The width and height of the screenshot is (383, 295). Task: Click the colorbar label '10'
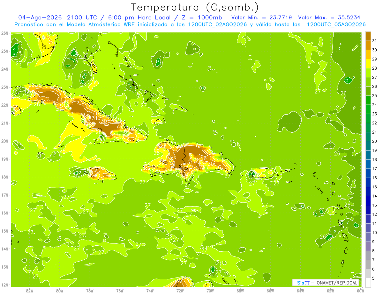coord(375,233)
